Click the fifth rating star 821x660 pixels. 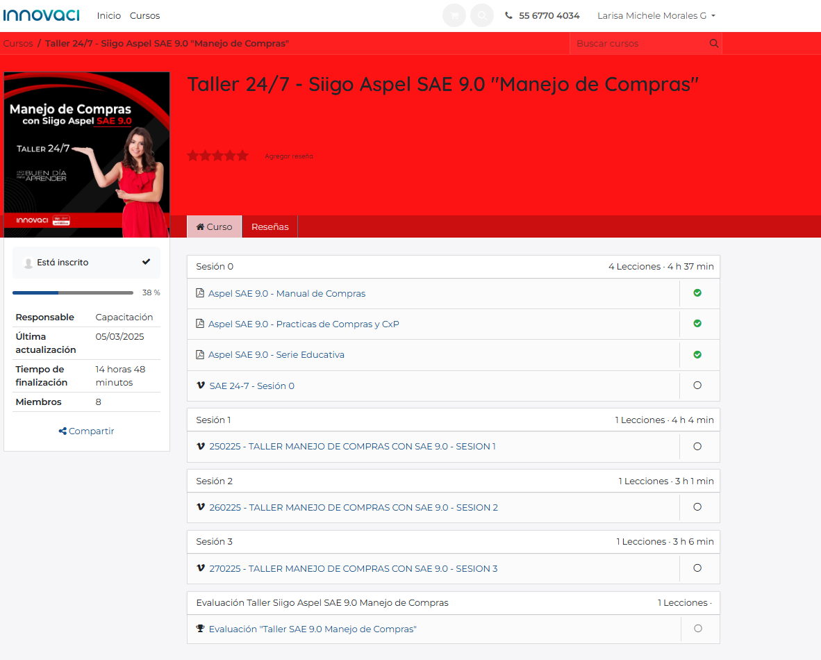point(242,156)
